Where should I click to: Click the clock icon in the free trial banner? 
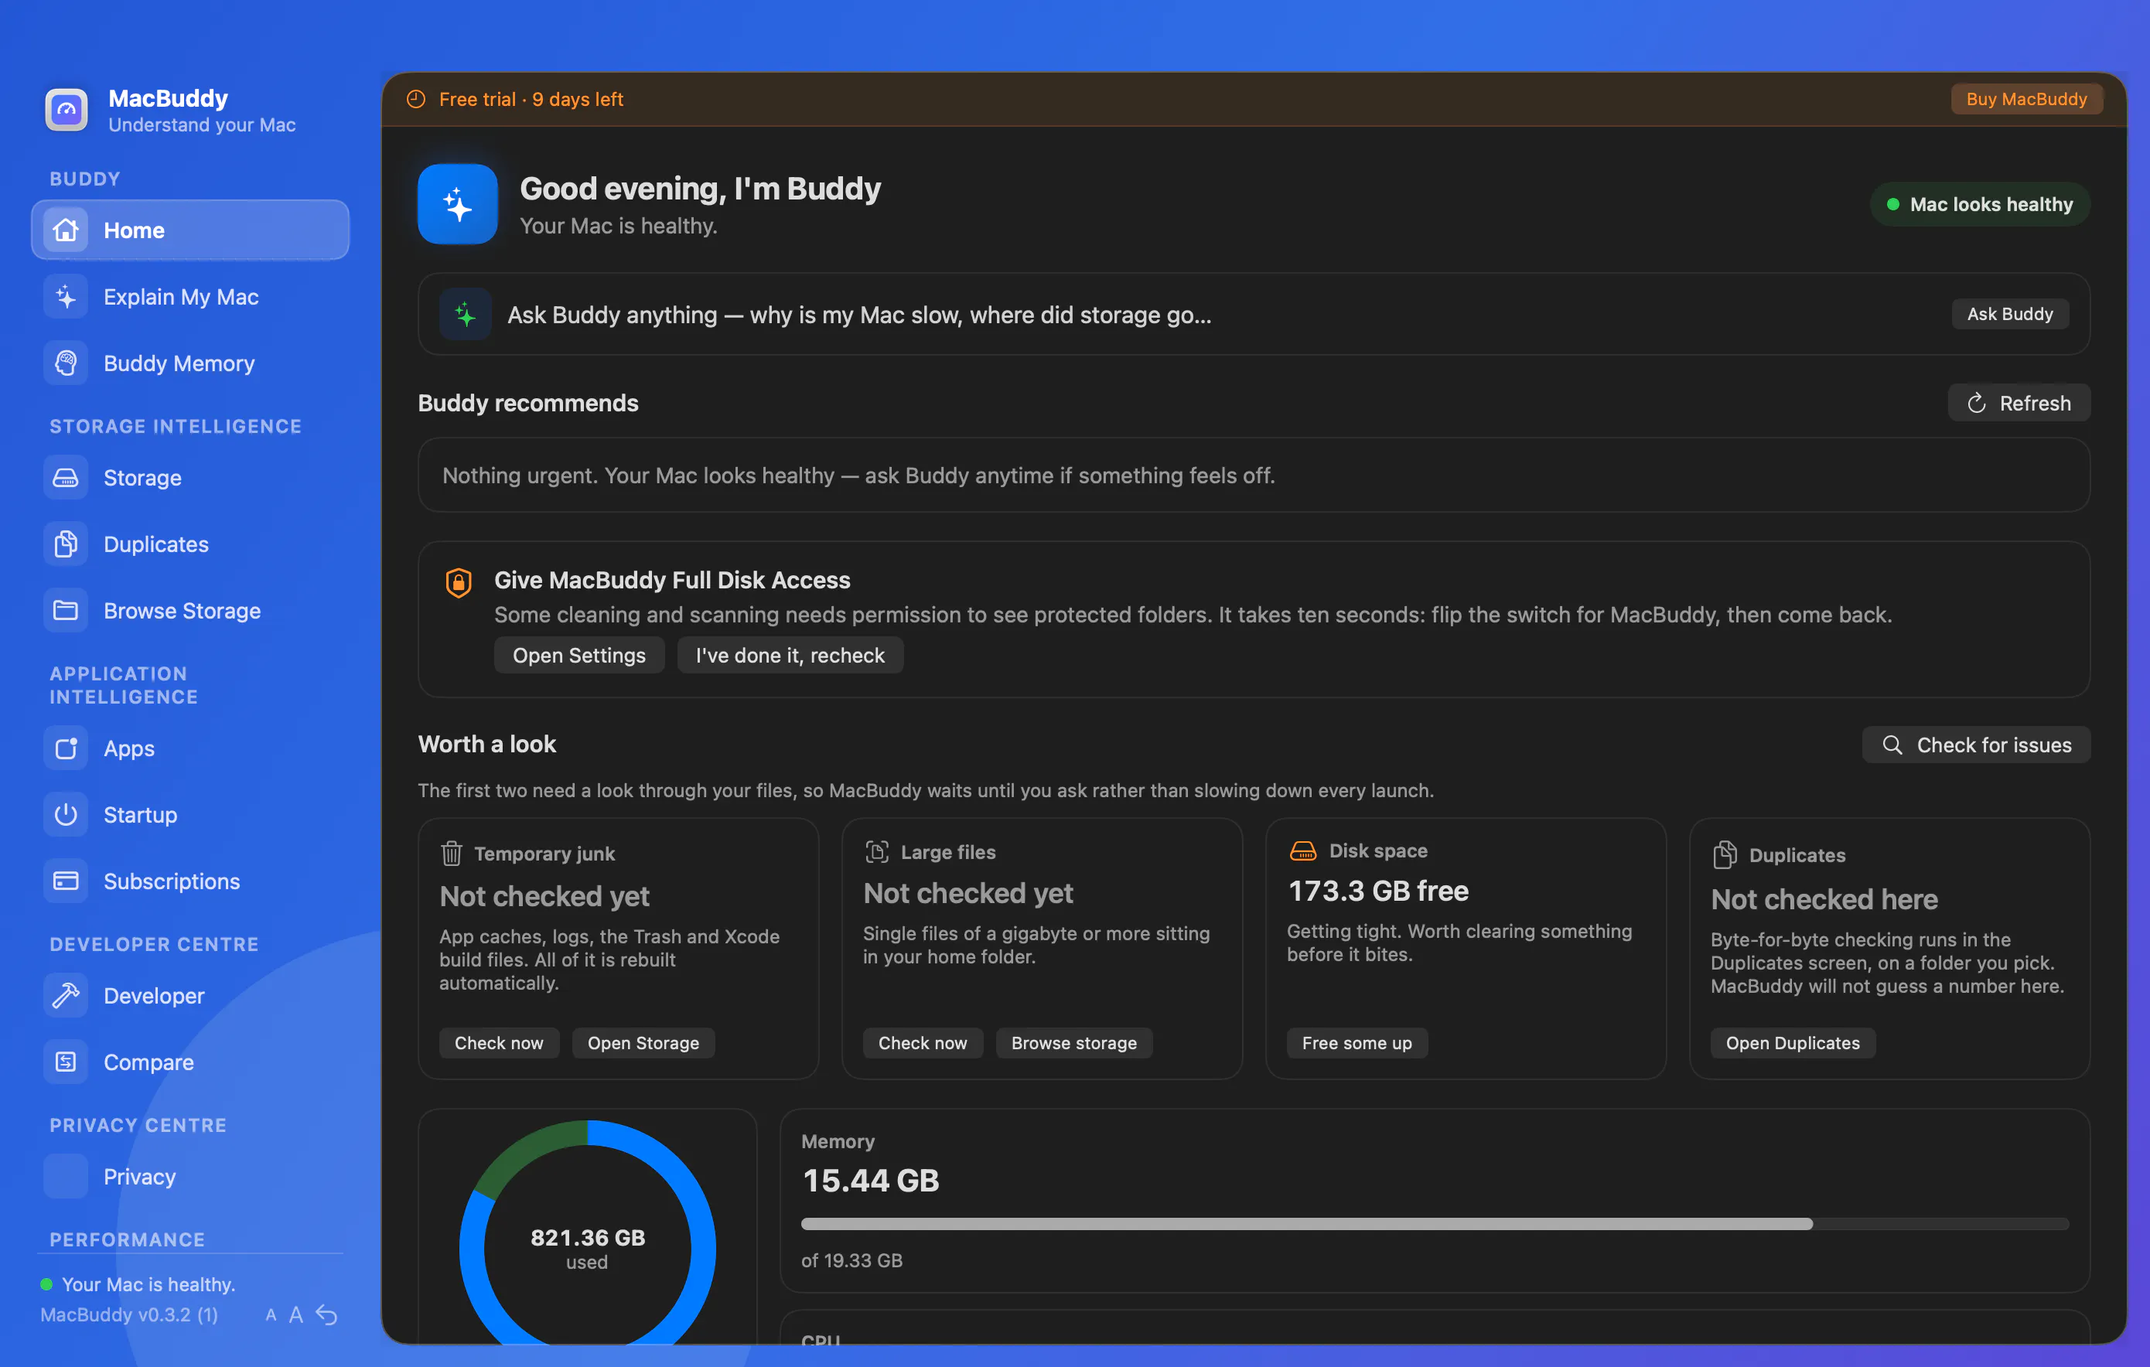coord(416,99)
